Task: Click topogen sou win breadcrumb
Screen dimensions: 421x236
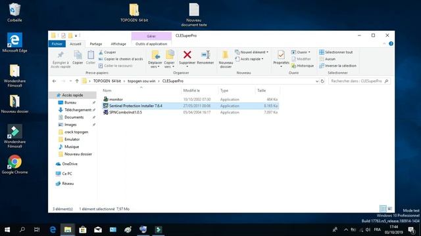Action: point(141,81)
